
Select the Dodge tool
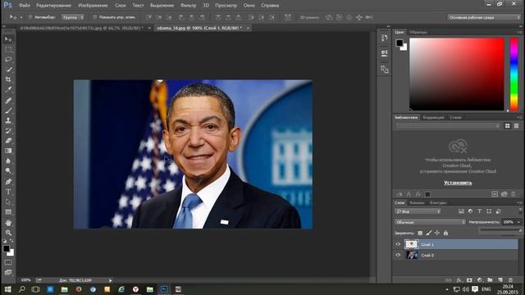click(8, 171)
